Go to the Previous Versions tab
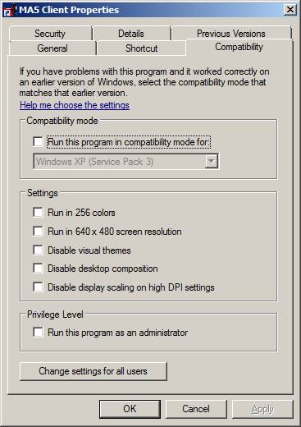This screenshot has height=427, width=301. (x=231, y=34)
